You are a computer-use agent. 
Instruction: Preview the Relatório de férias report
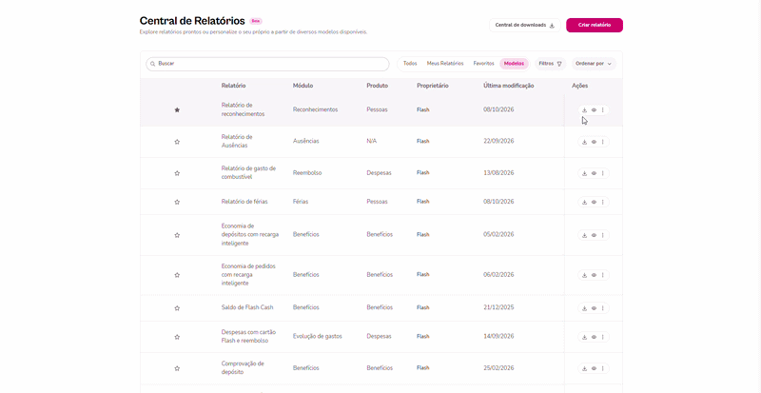click(594, 202)
